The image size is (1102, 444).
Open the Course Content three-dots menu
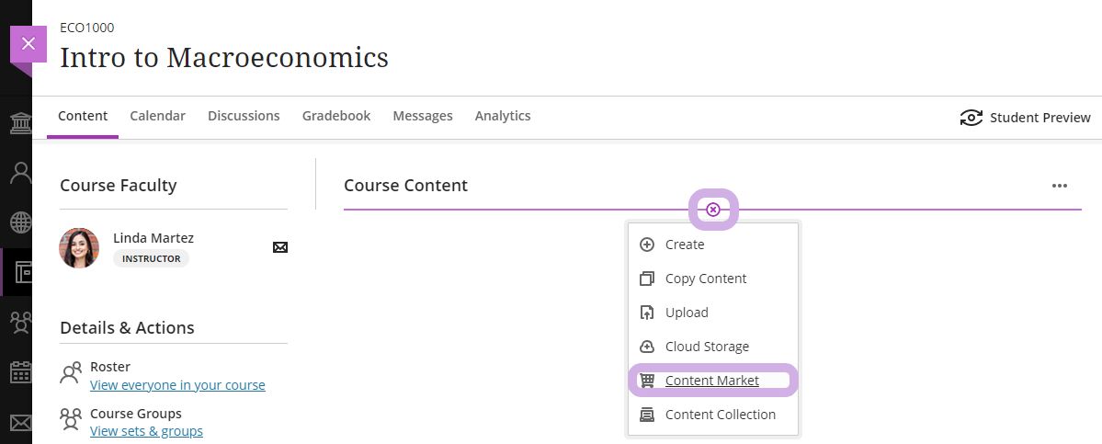pyautogui.click(x=1060, y=186)
